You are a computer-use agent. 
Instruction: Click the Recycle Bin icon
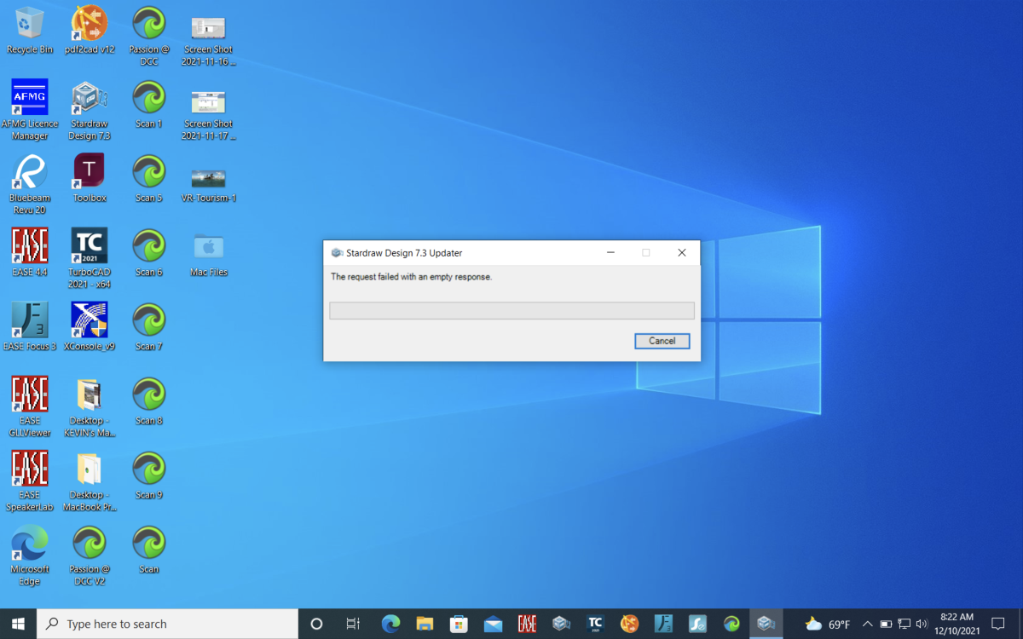coord(30,26)
